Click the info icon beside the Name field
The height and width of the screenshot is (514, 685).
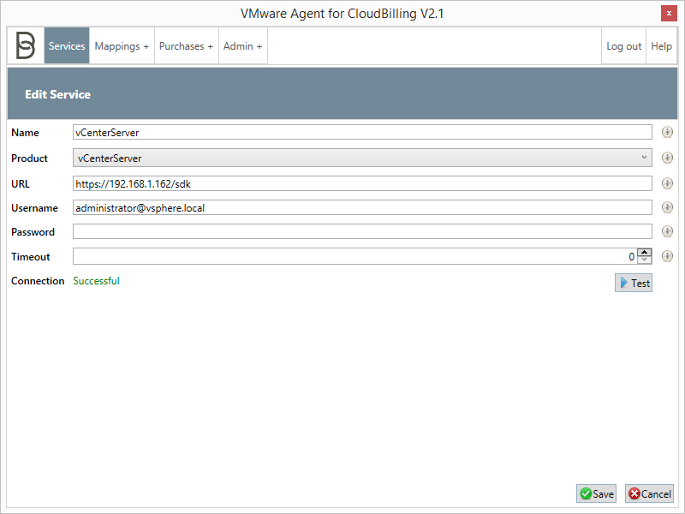[x=667, y=132]
